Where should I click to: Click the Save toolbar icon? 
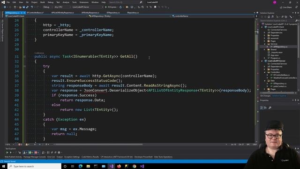(x=24, y=7)
